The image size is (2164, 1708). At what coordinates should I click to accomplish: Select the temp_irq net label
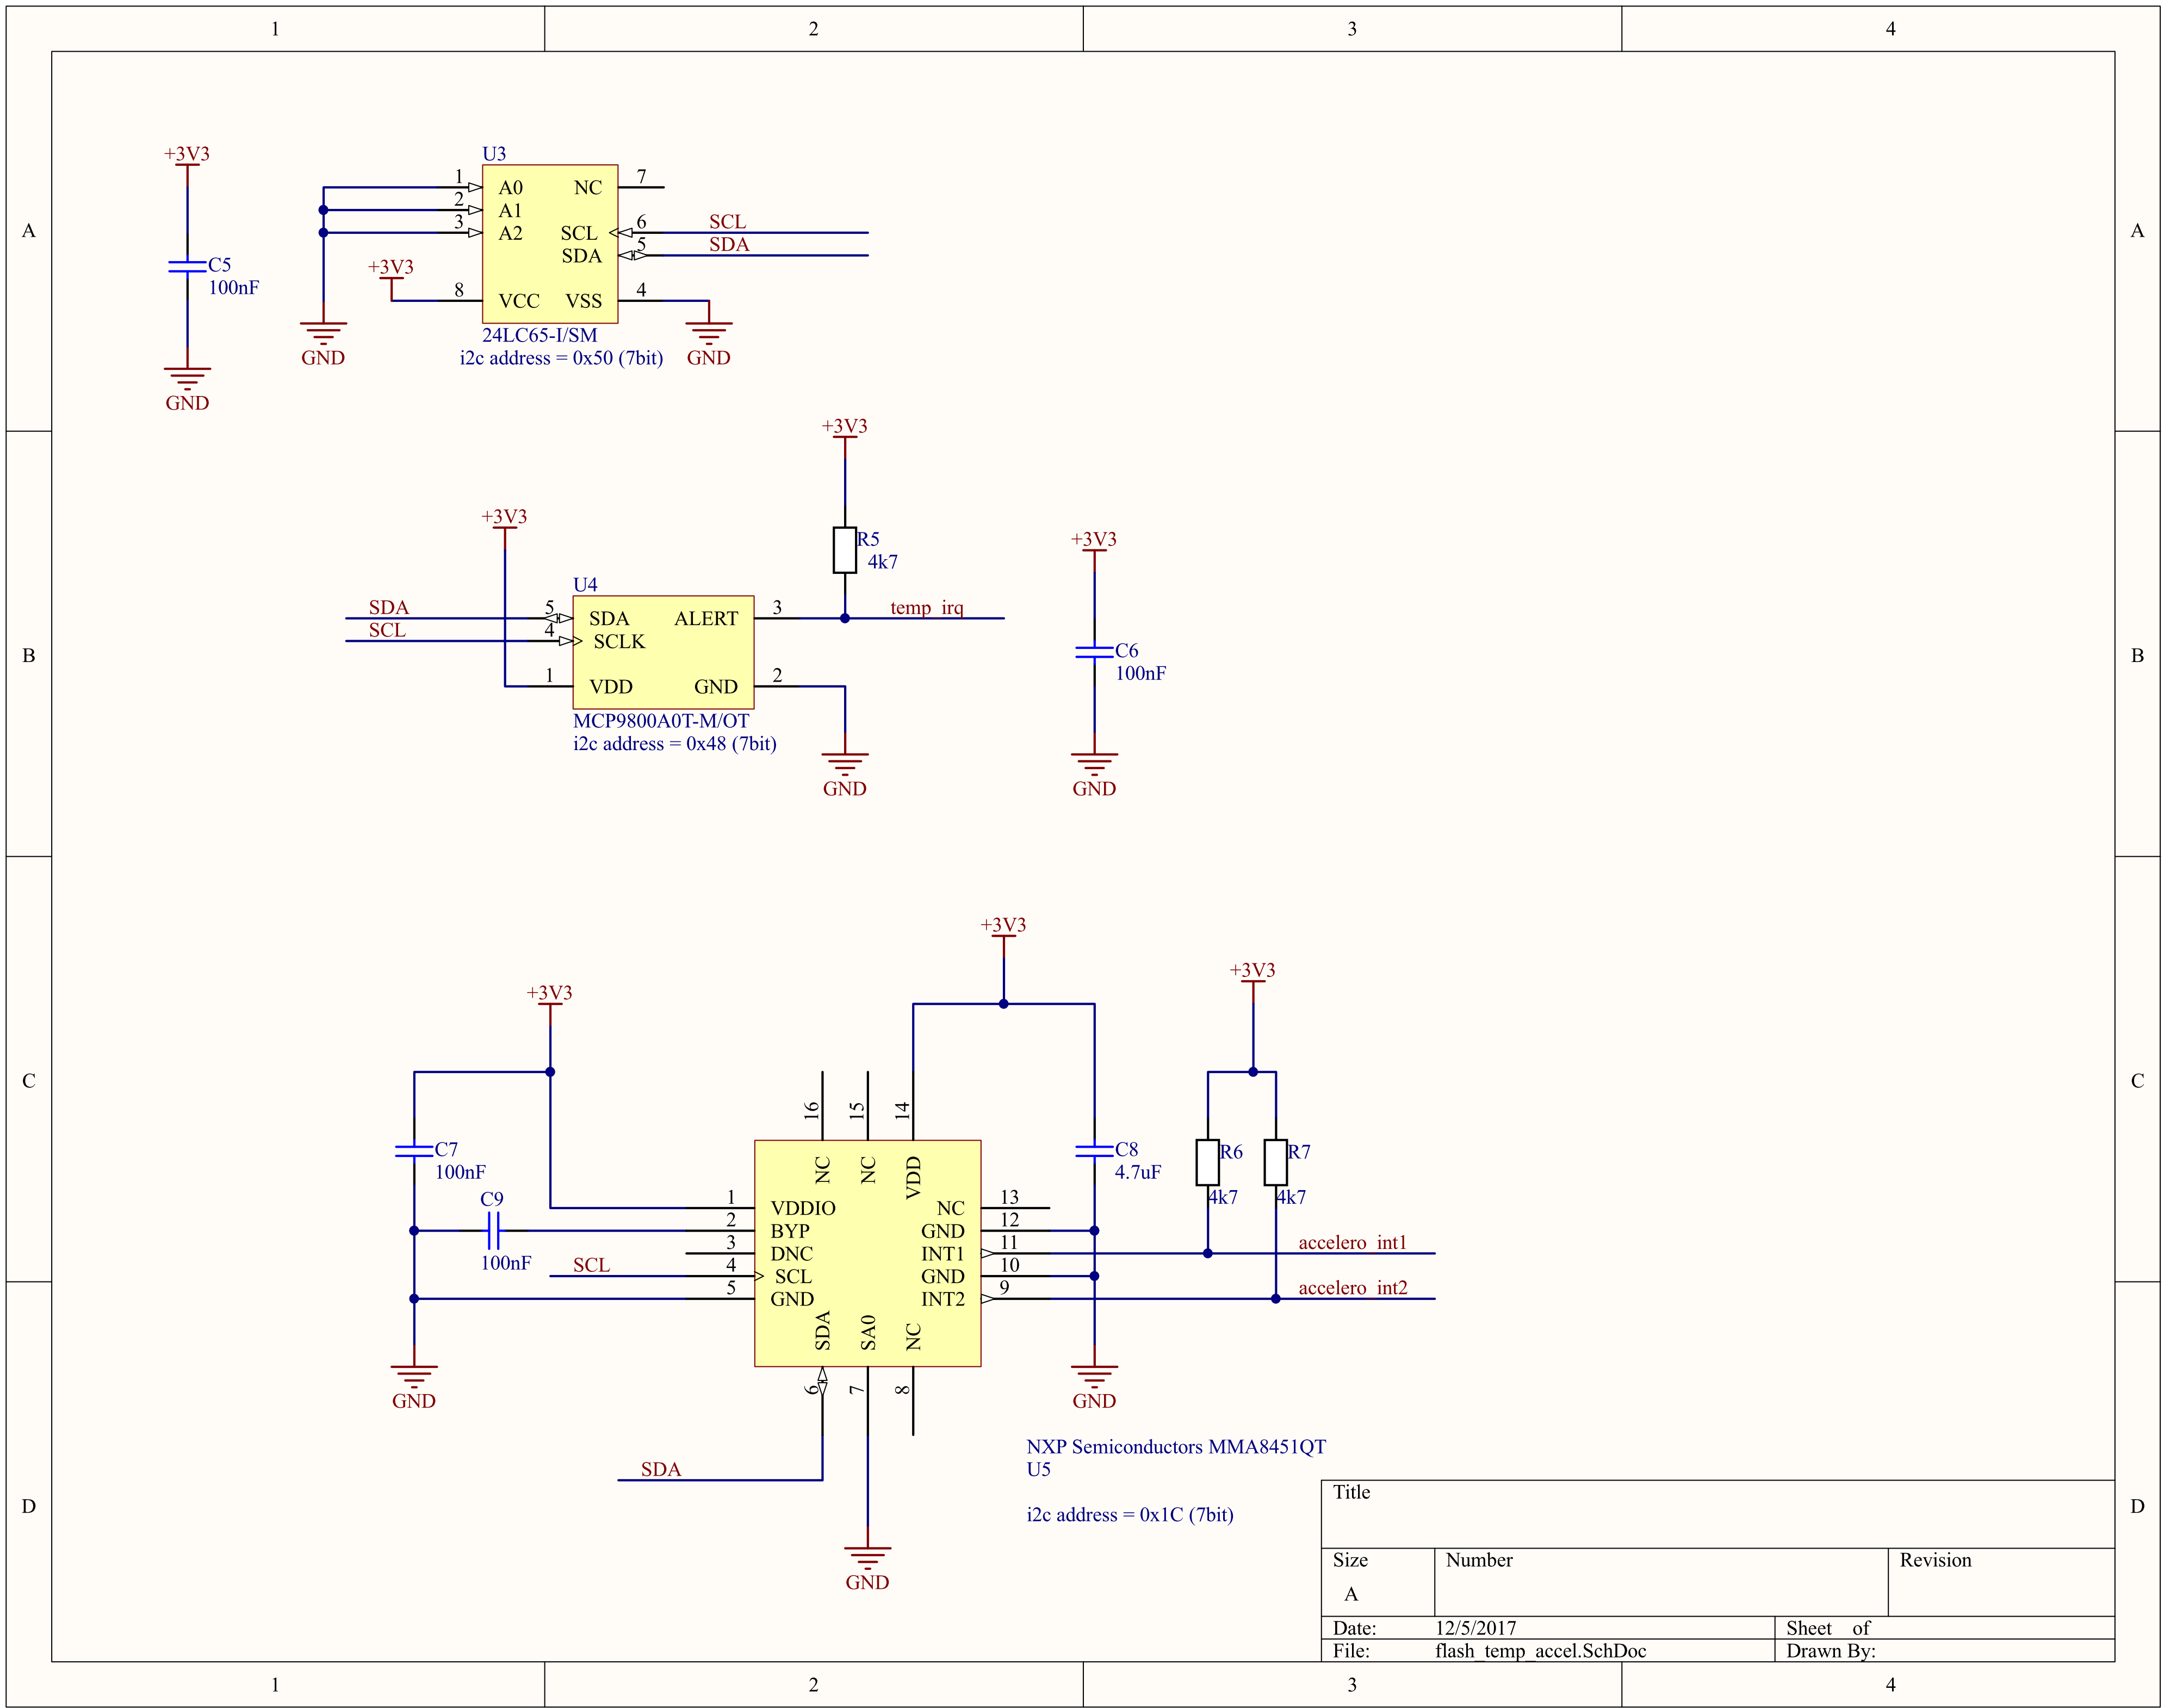927,607
